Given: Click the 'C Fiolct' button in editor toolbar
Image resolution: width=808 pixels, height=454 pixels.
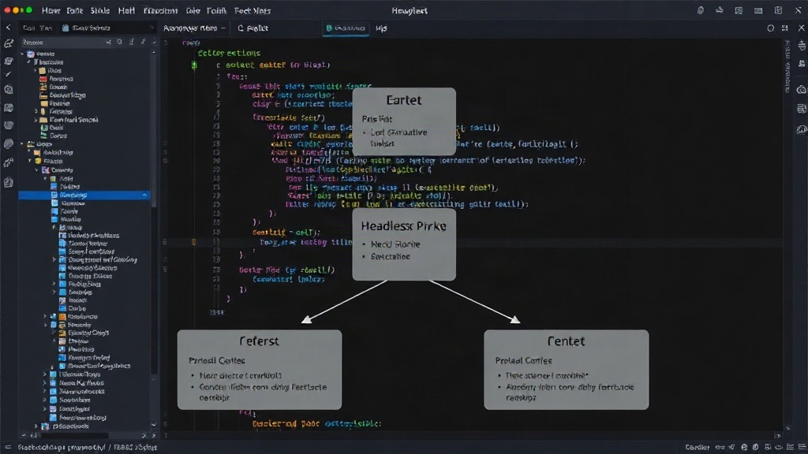Looking at the screenshot, I should [252, 28].
